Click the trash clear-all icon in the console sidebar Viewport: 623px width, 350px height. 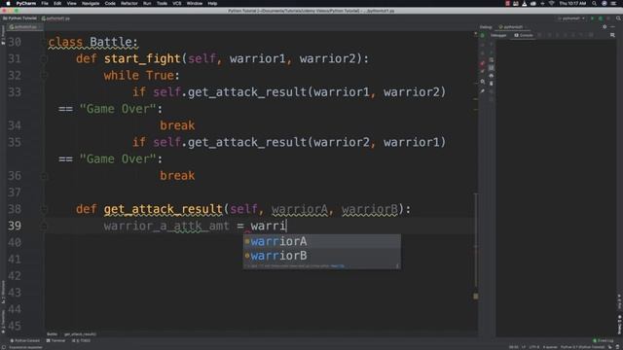491,84
